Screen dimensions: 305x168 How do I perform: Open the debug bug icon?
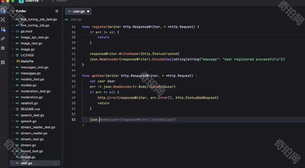(x=3, y=48)
